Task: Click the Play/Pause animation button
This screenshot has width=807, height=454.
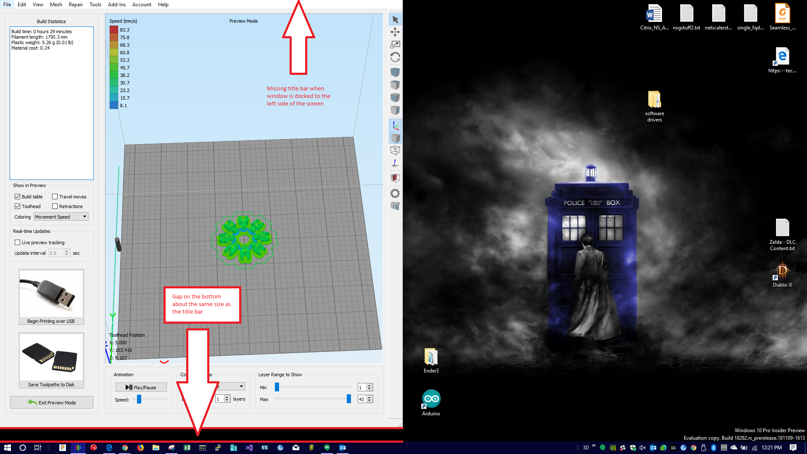Action: 141,388
